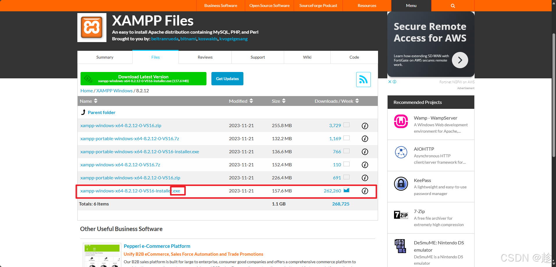Click the Get Updates button
Screen dimensions: 556x267
pos(227,79)
